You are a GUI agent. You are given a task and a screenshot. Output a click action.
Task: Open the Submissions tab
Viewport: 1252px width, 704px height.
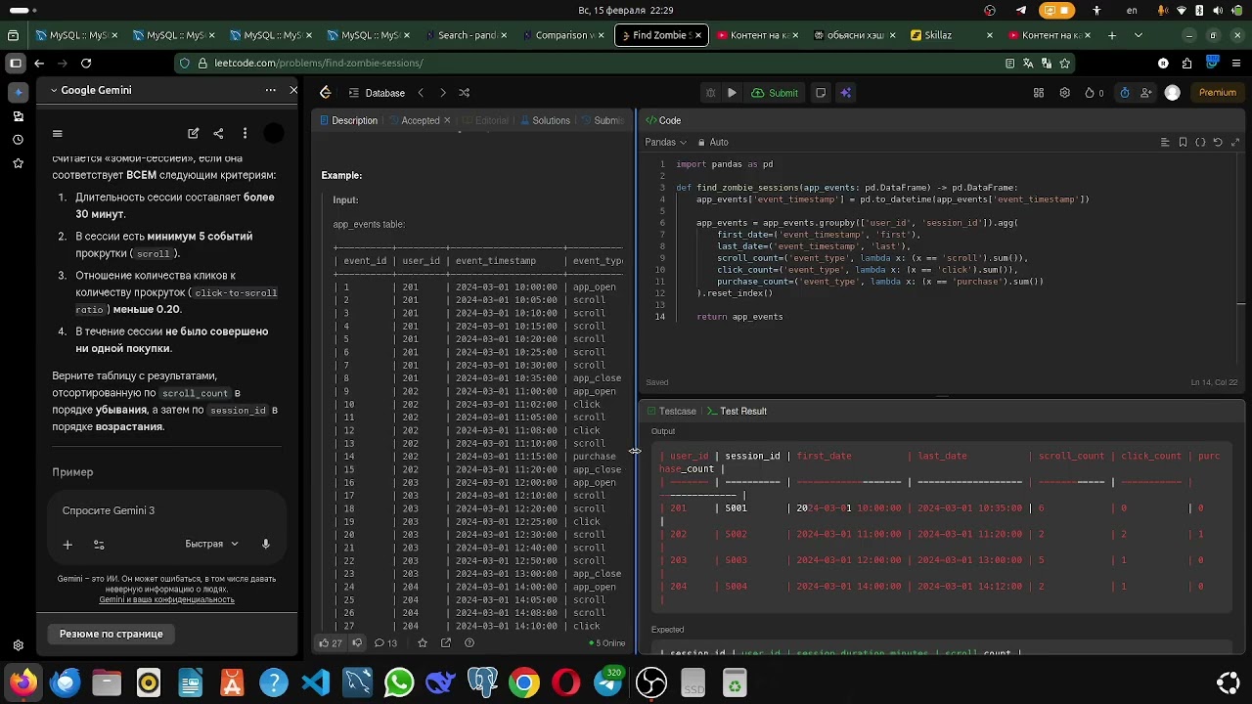click(602, 120)
